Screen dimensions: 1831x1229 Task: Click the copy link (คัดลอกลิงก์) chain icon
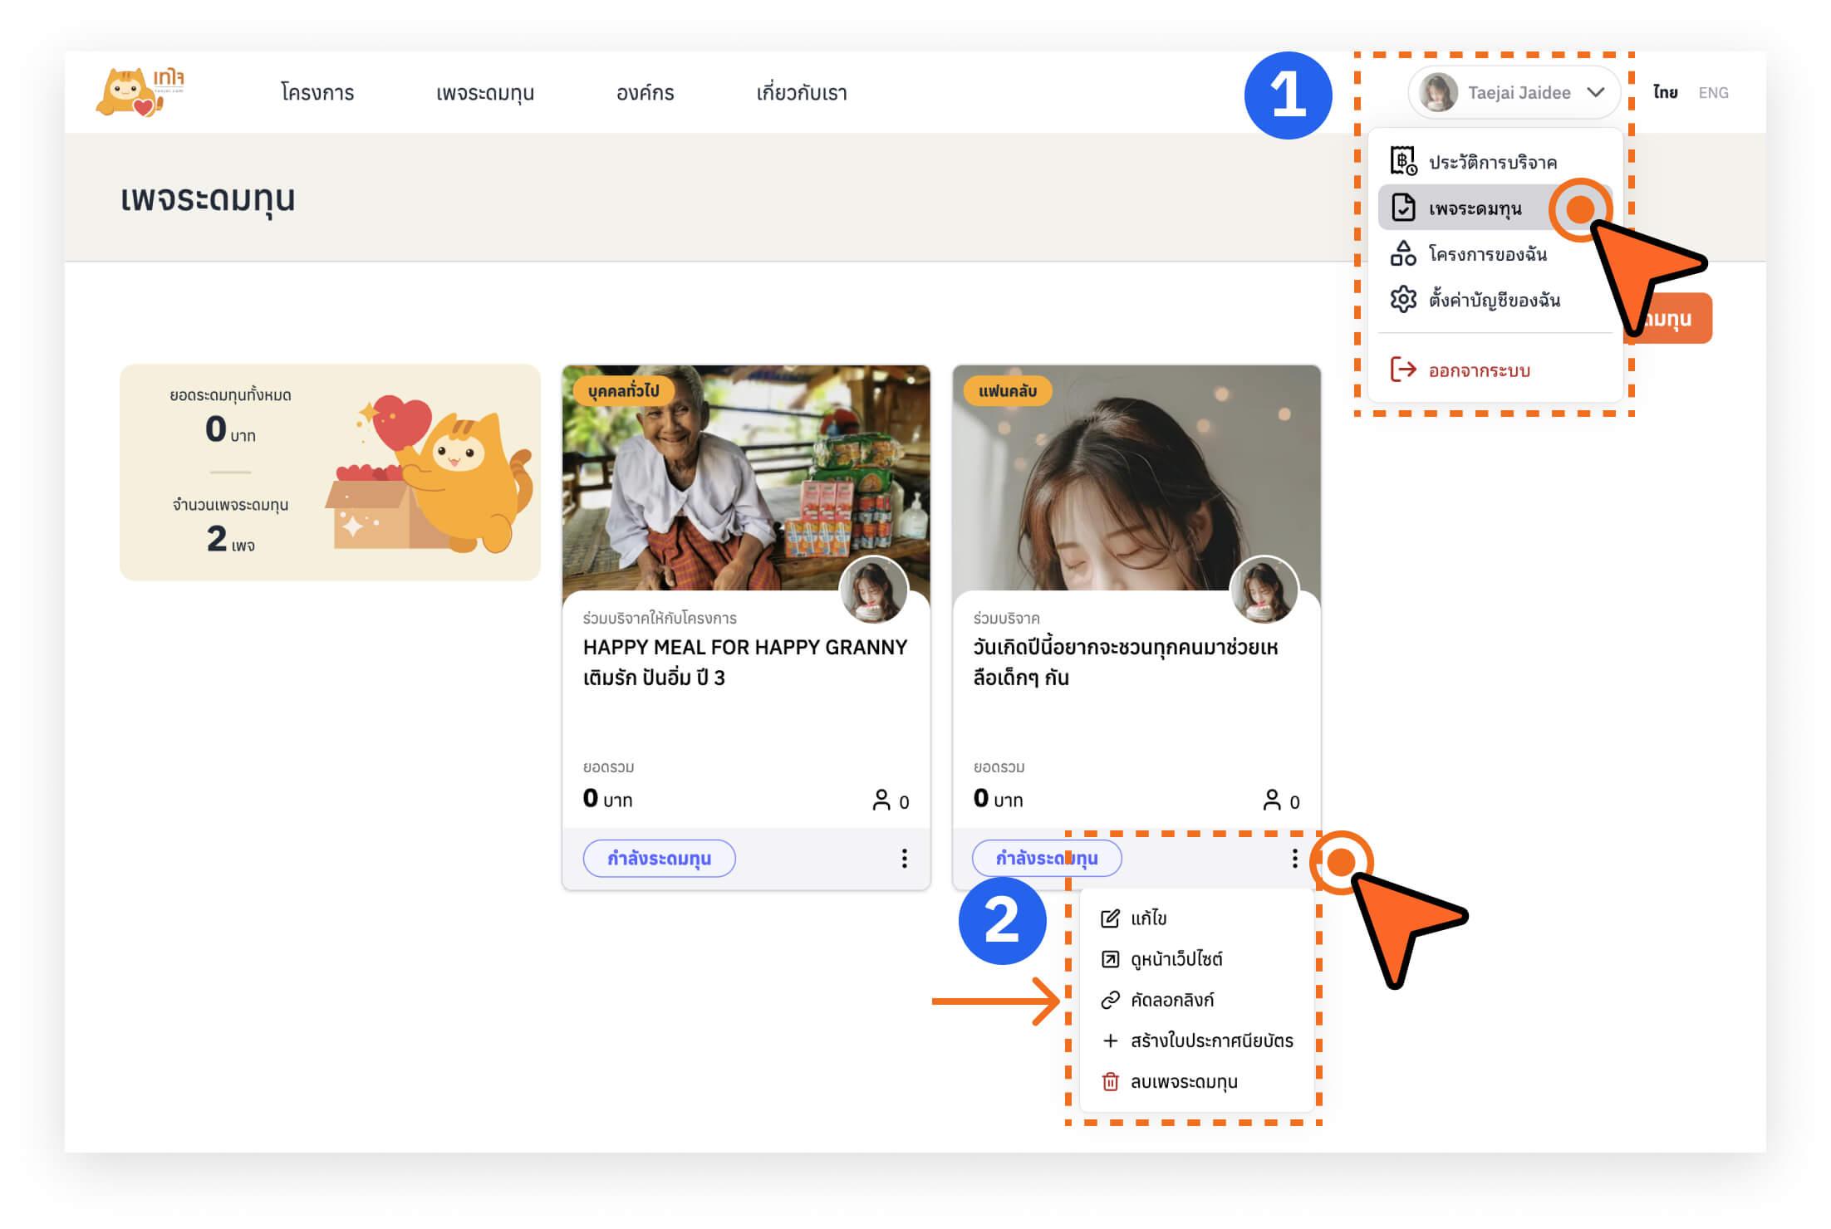coord(1110,1000)
